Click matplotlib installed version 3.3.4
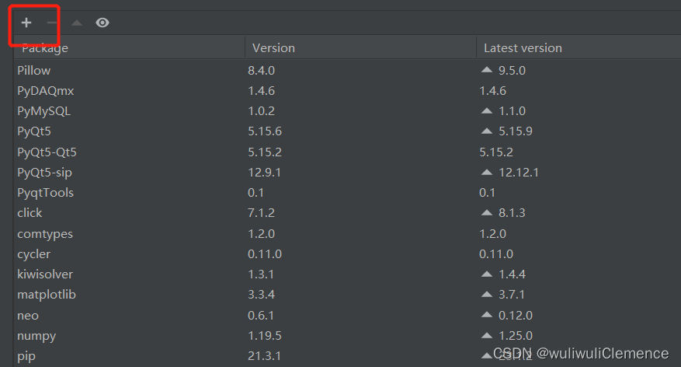The width and height of the screenshot is (681, 367). (262, 295)
